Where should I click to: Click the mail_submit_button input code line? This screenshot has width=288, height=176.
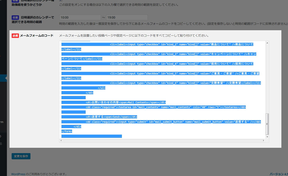pyautogui.click(x=161, y=122)
